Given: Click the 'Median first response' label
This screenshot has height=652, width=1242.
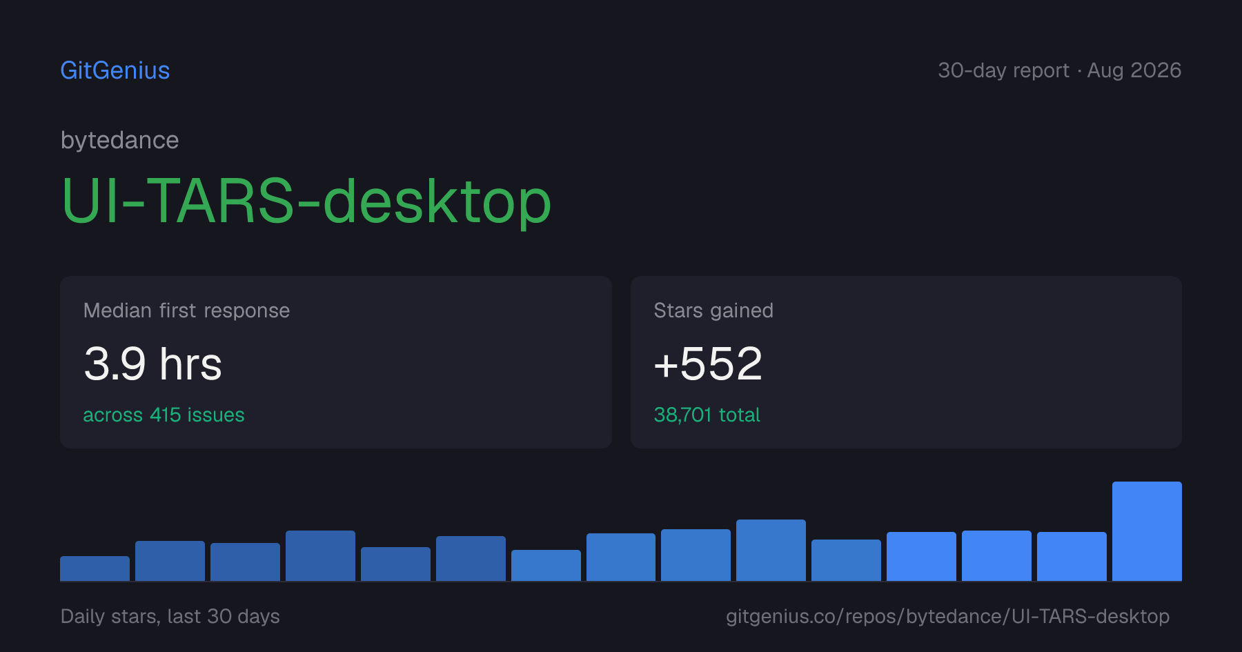Looking at the screenshot, I should tap(186, 310).
